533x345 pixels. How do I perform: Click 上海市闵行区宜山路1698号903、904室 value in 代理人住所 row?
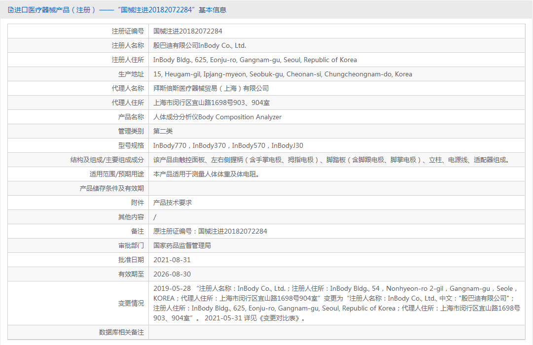212,103
